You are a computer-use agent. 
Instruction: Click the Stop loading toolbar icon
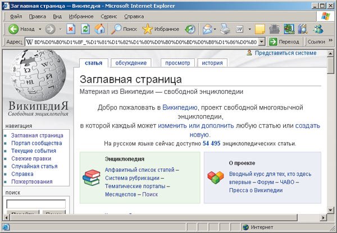pos(71,28)
